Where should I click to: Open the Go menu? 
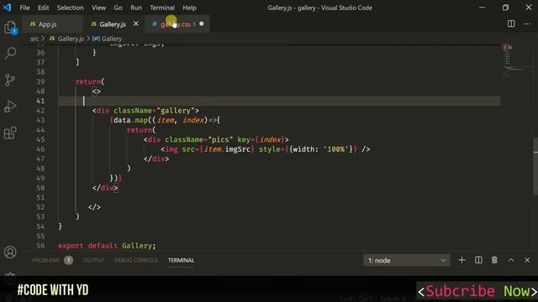coord(118,8)
